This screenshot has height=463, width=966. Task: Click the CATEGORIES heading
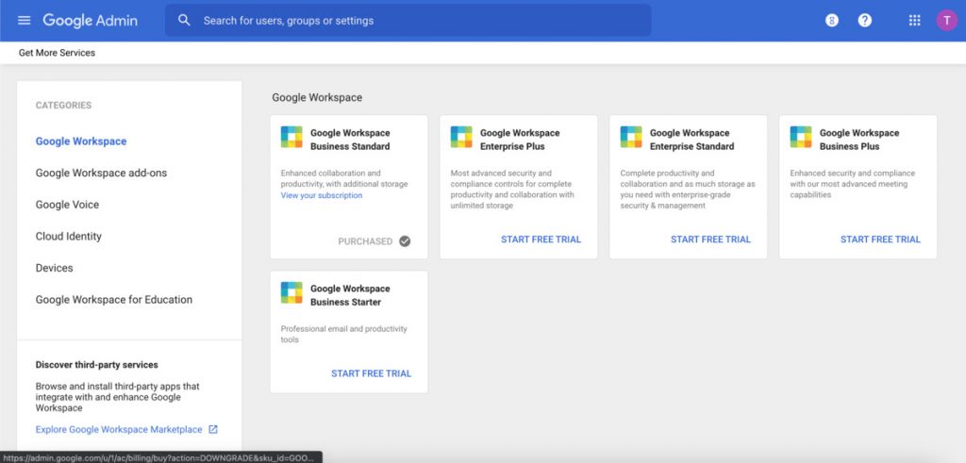tap(63, 106)
